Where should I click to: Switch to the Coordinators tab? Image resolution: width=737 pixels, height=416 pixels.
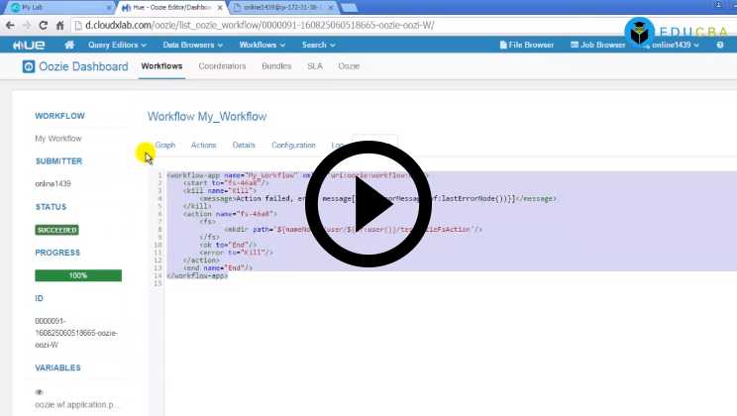pos(222,66)
